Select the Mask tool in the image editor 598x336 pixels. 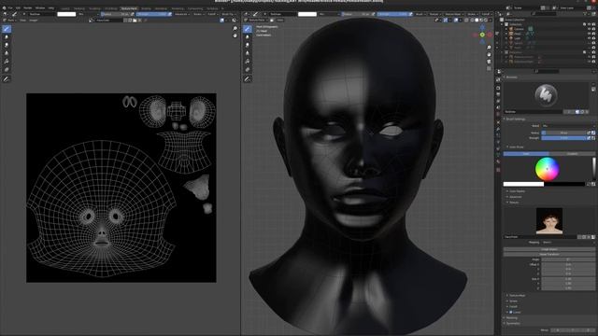click(x=7, y=69)
